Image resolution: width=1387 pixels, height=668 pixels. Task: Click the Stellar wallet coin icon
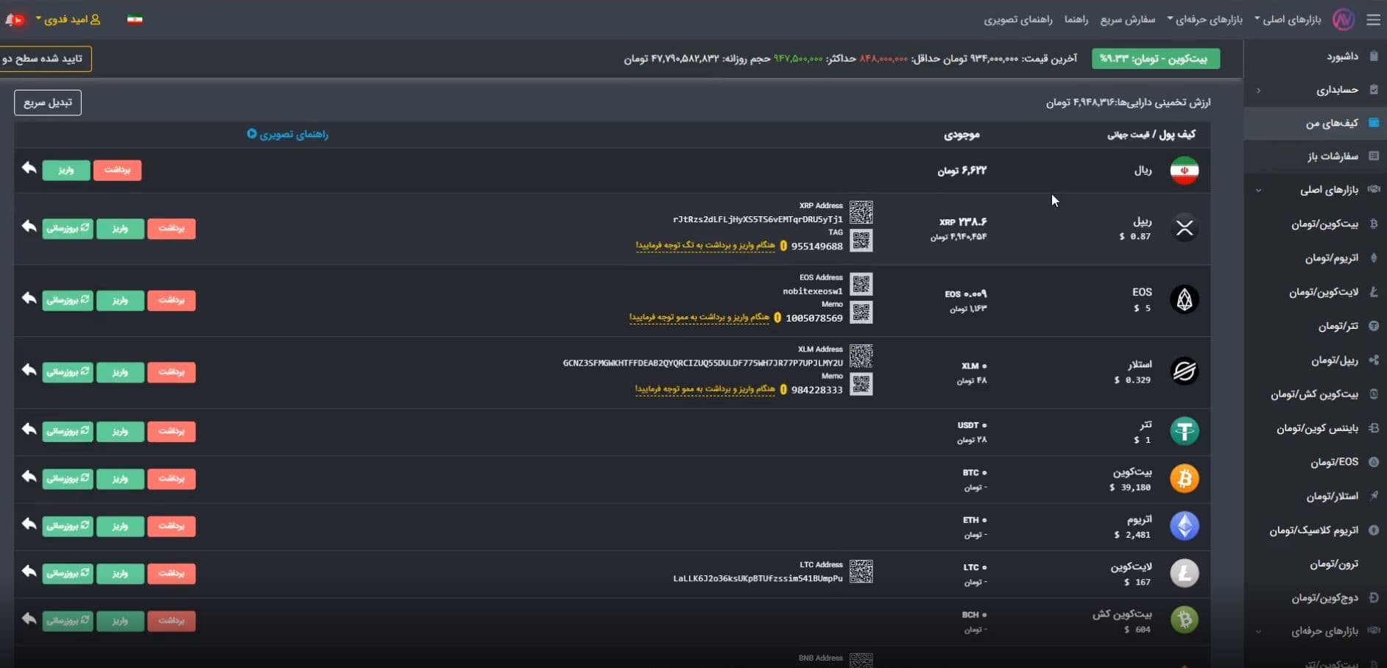[1184, 371]
